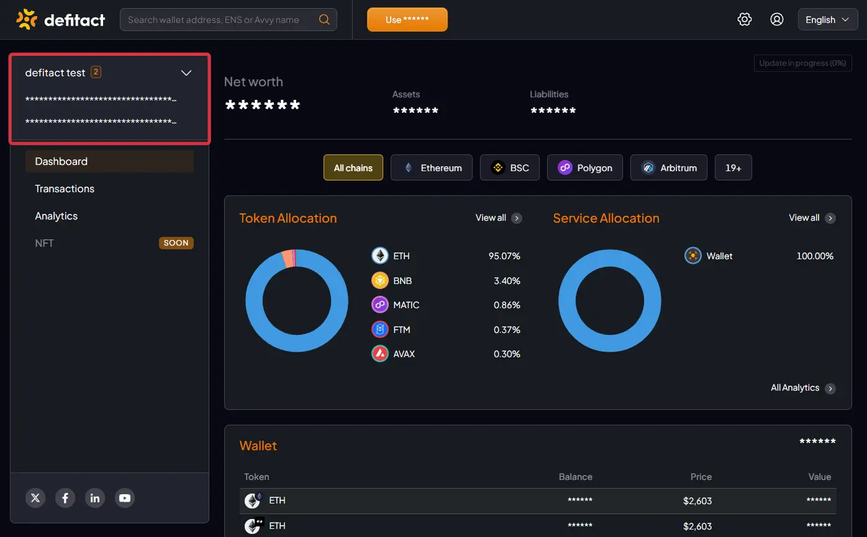The width and height of the screenshot is (867, 537).
Task: Click the orange Use button
Action: point(407,19)
